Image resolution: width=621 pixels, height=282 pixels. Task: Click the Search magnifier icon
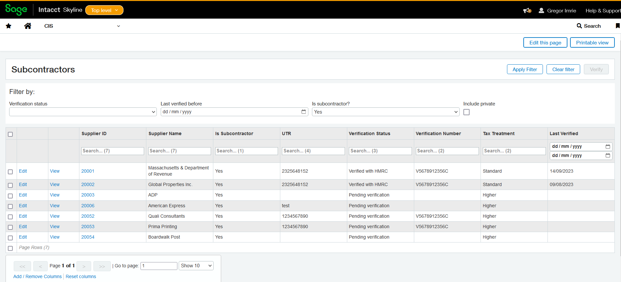(579, 26)
